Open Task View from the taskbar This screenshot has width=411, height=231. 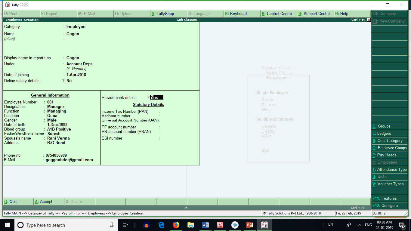(125, 225)
